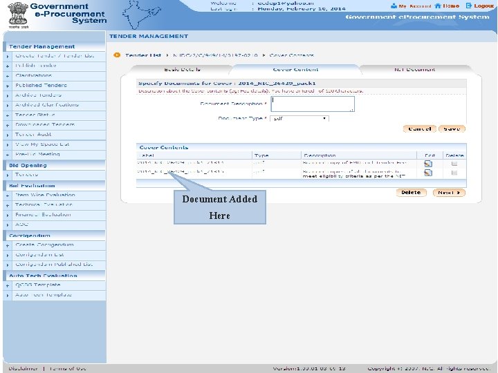Click the Type column header

pyautogui.click(x=261, y=155)
